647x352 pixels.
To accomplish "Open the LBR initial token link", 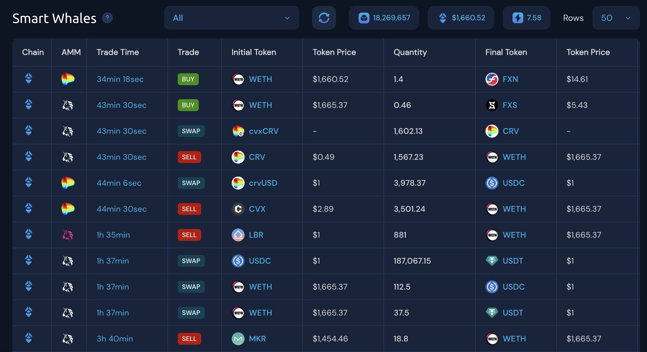I will click(x=256, y=235).
